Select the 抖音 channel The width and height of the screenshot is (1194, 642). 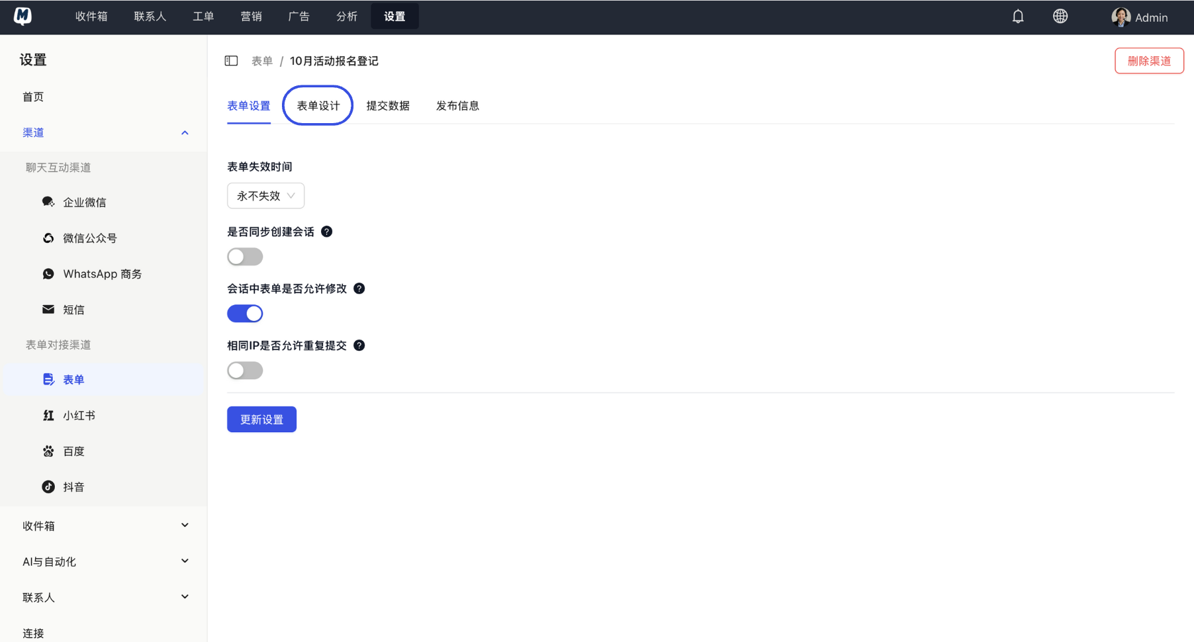point(73,486)
